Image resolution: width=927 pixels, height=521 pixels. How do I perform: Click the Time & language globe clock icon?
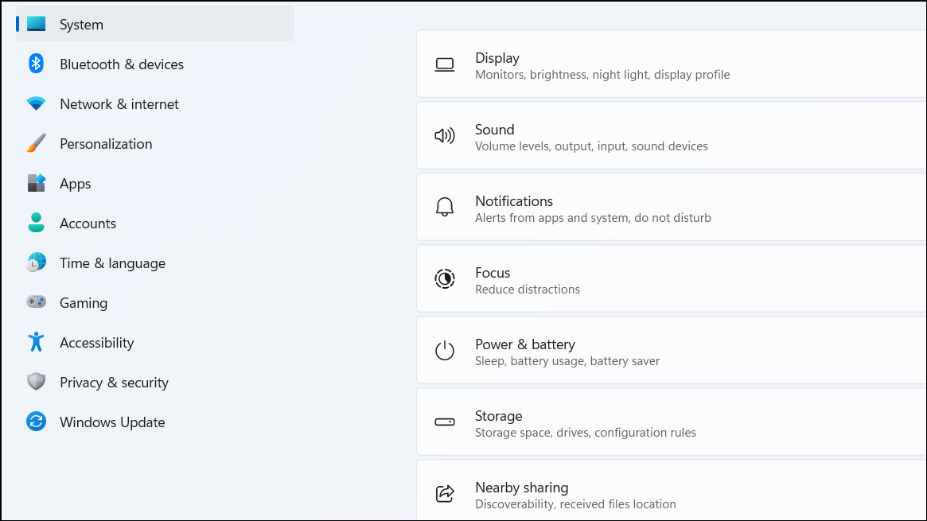point(36,262)
